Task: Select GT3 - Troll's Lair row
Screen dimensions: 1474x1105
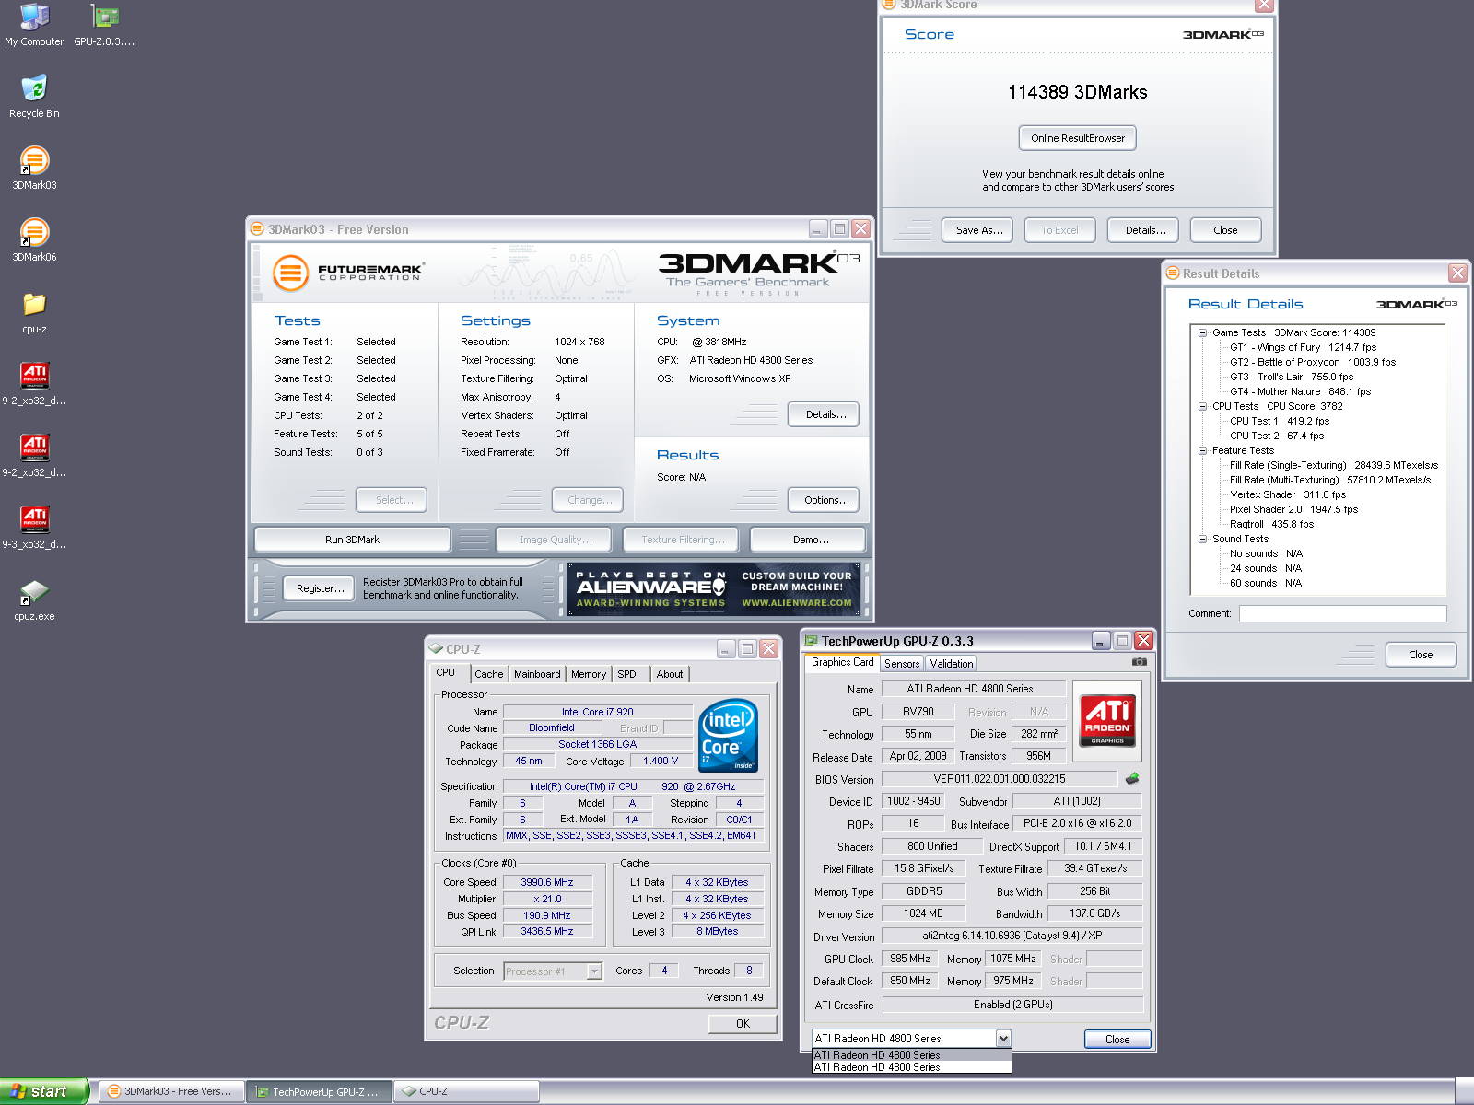Action: pyautogui.click(x=1292, y=377)
